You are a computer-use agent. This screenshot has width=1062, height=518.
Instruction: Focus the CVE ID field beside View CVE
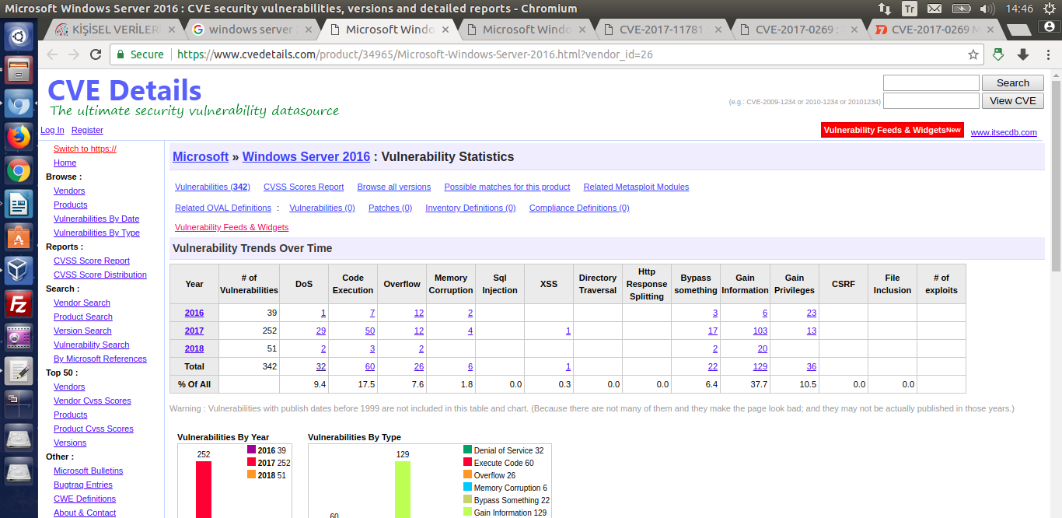(x=931, y=101)
